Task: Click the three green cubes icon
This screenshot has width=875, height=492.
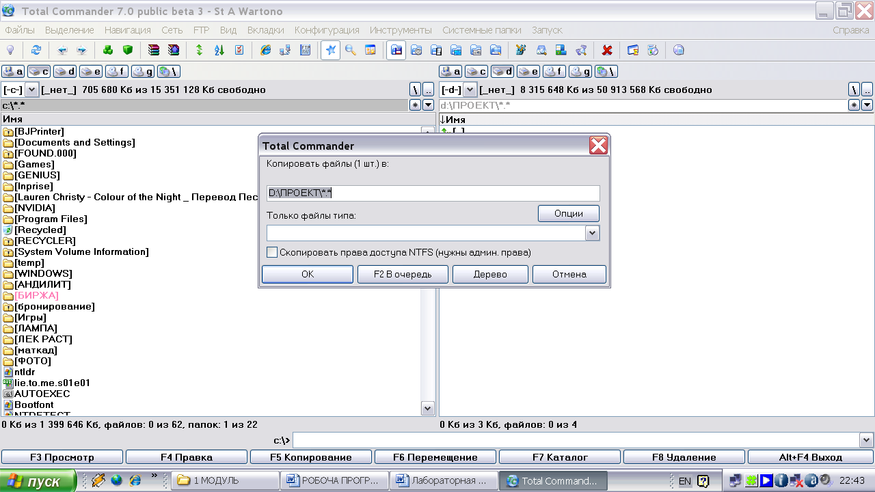Action: [108, 50]
